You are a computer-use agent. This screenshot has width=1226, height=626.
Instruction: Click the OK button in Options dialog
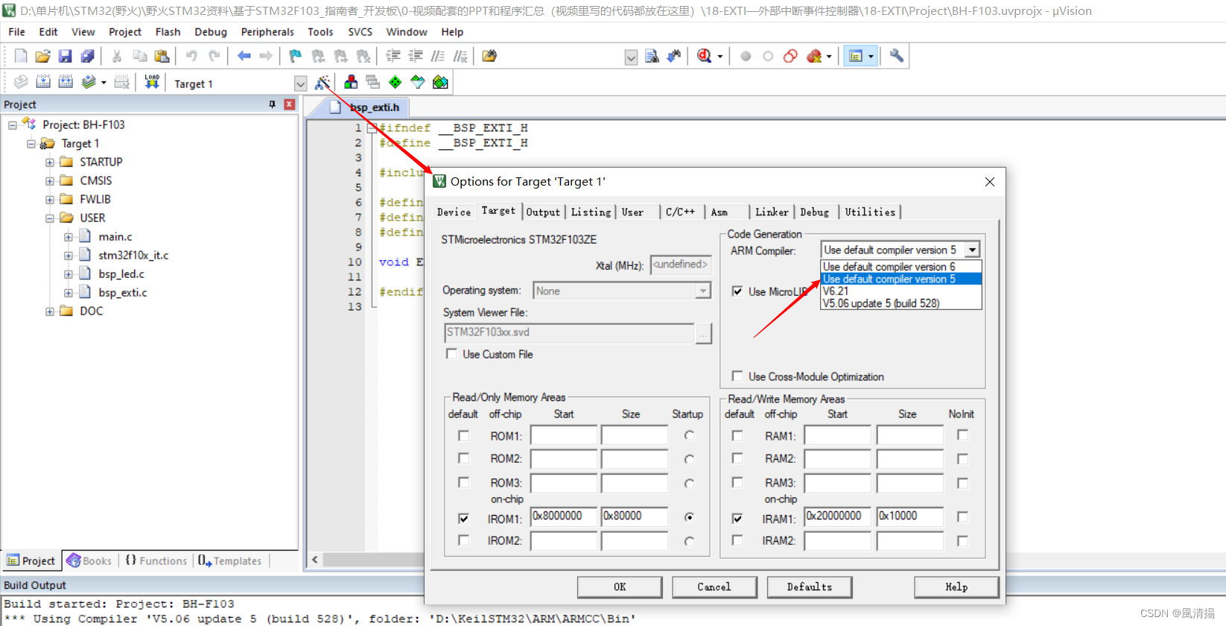point(620,587)
